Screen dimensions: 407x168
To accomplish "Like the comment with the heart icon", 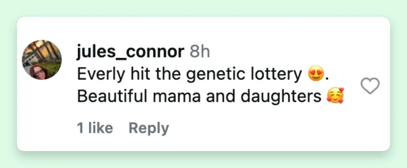I will pyautogui.click(x=370, y=86).
